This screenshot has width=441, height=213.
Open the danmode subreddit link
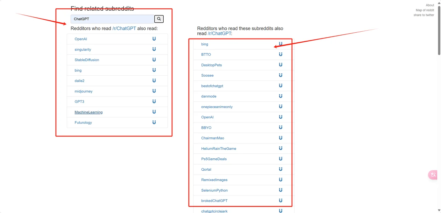[x=209, y=96]
